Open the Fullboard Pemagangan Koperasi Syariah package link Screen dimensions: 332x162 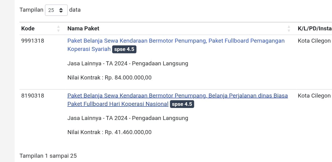tap(176, 41)
